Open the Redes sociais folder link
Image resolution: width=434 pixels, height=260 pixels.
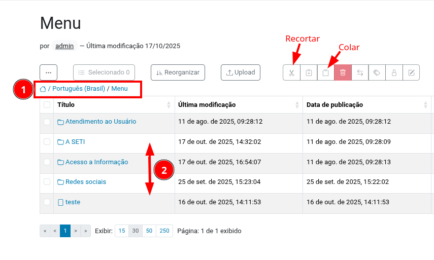click(x=86, y=182)
